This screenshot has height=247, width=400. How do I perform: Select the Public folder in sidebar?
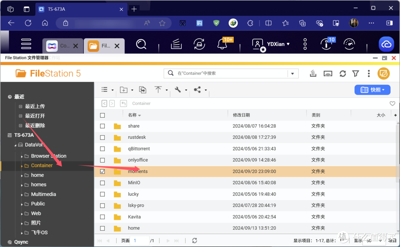pos(38,204)
